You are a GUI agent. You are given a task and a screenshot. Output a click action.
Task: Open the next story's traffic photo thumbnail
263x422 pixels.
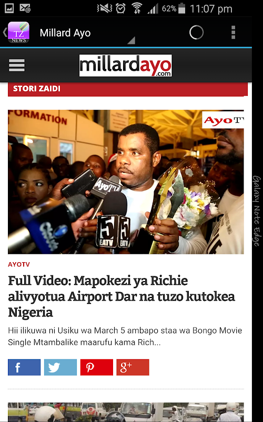coord(126,412)
